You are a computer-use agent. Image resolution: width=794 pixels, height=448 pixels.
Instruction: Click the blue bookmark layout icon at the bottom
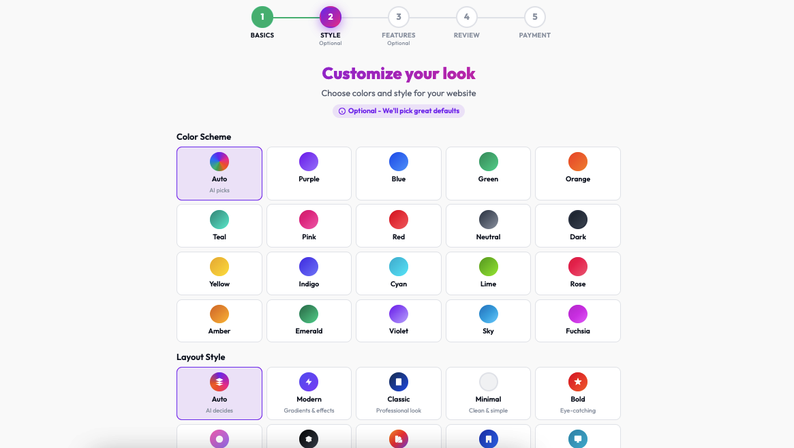click(488, 439)
